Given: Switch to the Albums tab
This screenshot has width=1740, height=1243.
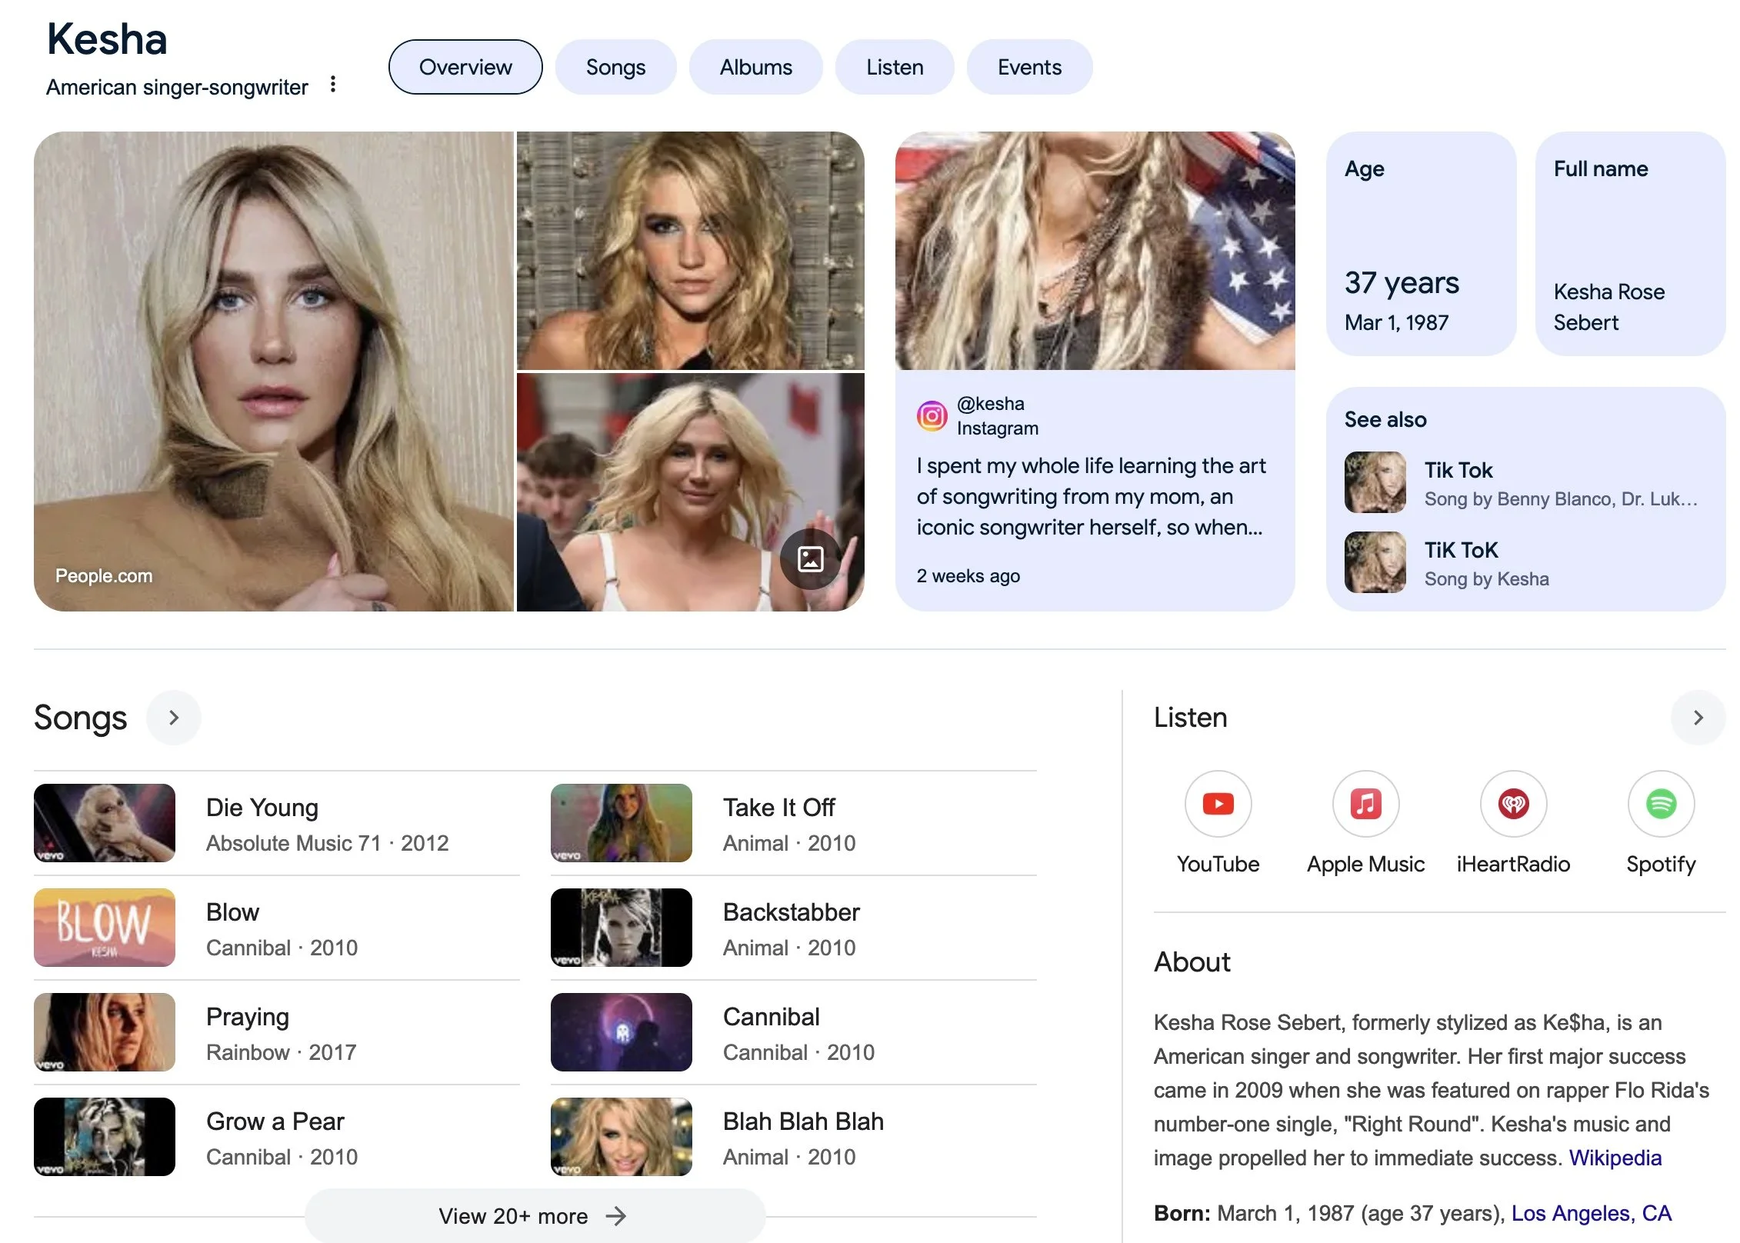Looking at the screenshot, I should pyautogui.click(x=755, y=67).
